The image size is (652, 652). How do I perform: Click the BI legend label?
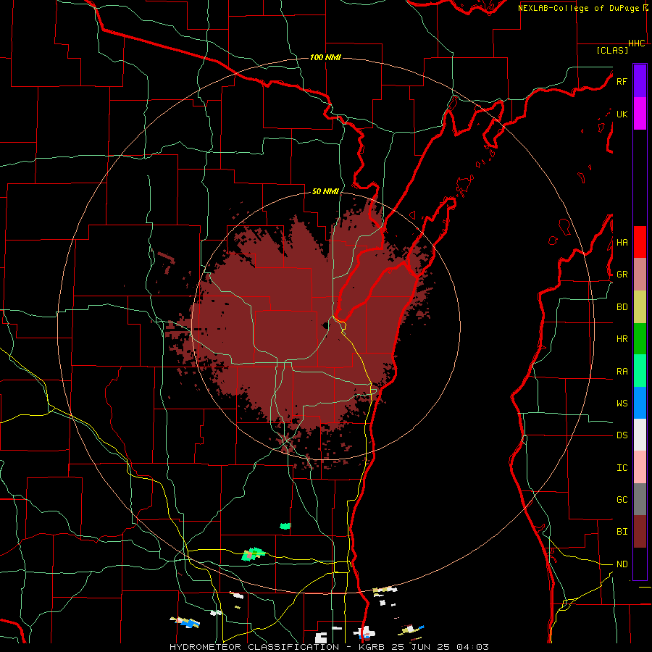(622, 532)
